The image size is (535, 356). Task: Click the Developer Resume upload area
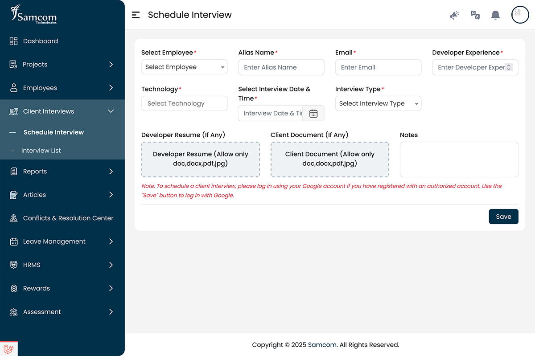click(x=201, y=160)
